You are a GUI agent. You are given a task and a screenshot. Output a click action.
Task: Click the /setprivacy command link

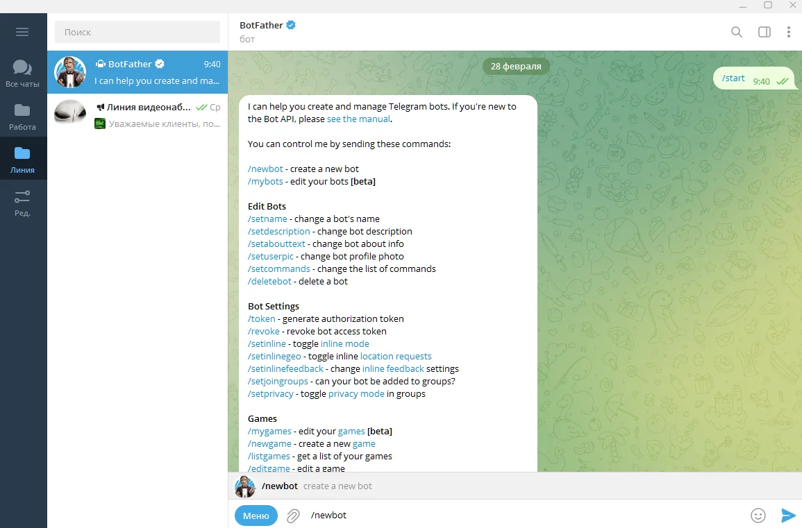point(271,393)
